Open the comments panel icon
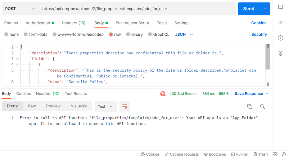This screenshot has width=288, height=156. [x=280, y=7]
